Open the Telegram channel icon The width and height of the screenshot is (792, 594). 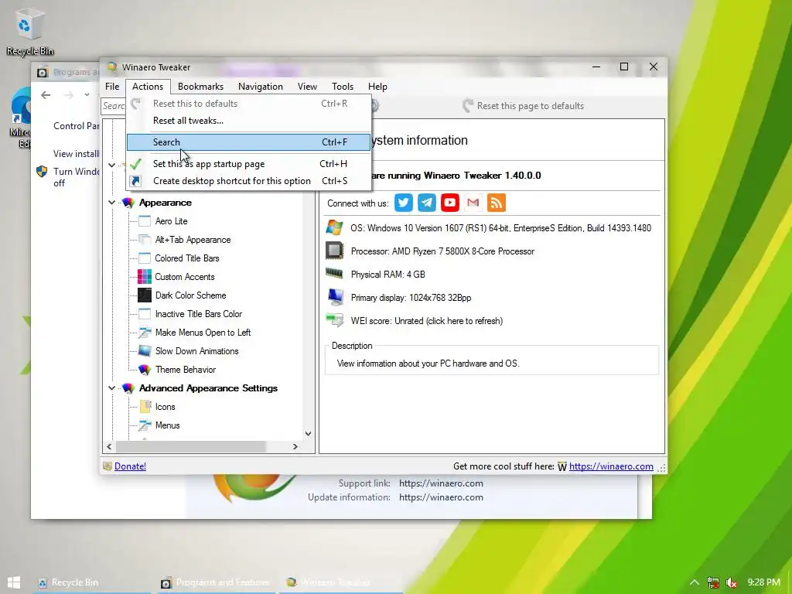[x=426, y=203]
